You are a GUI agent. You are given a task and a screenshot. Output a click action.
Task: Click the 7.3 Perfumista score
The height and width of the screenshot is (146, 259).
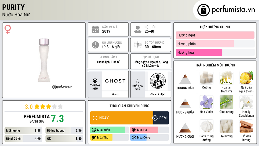click(x=57, y=119)
